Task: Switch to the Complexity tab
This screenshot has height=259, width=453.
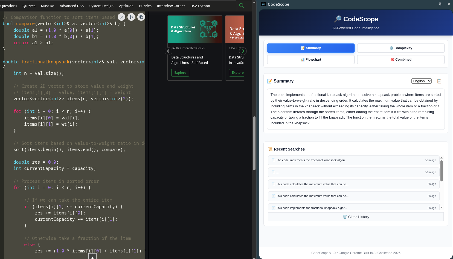Action: (401, 48)
